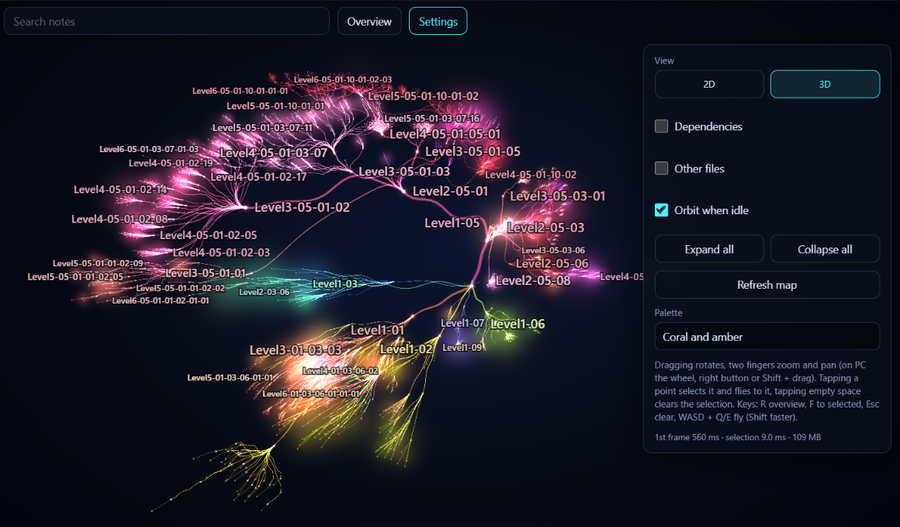Select the Level4-05-01-02-05 node label
Image resolution: width=900 pixels, height=527 pixels.
point(209,235)
